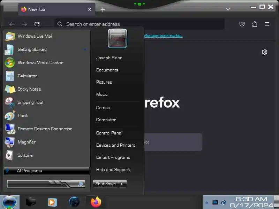This screenshot has height=209, width=279.
Task: Click the Shut down button
Action: (106, 184)
